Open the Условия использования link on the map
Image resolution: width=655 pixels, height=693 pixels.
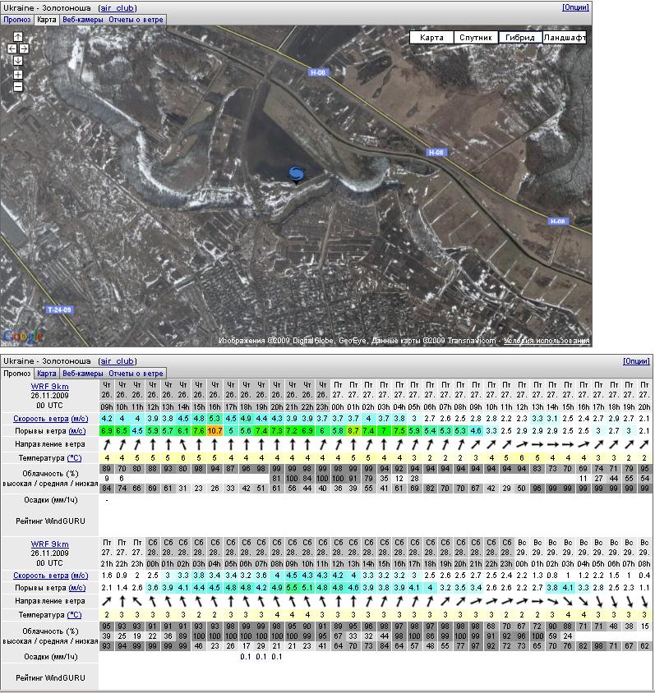coord(547,341)
